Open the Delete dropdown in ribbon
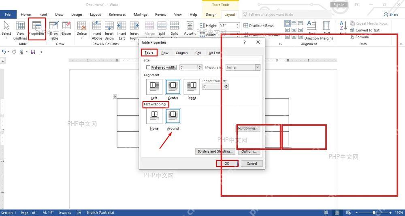Screen dimensions: 405x216 pos(82,30)
